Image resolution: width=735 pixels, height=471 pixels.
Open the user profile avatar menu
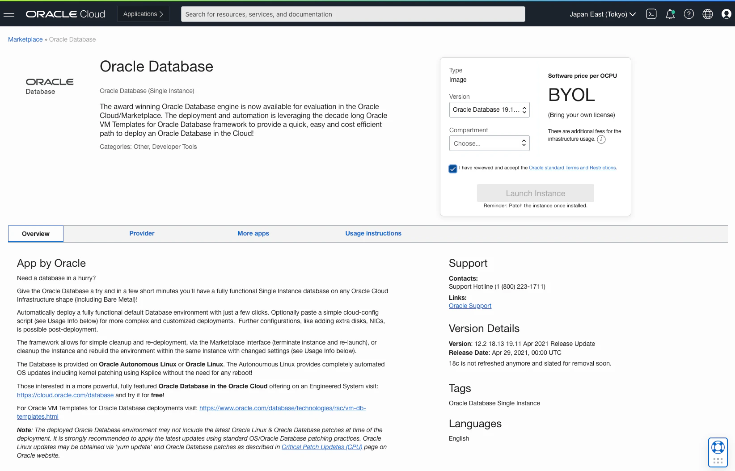point(727,14)
